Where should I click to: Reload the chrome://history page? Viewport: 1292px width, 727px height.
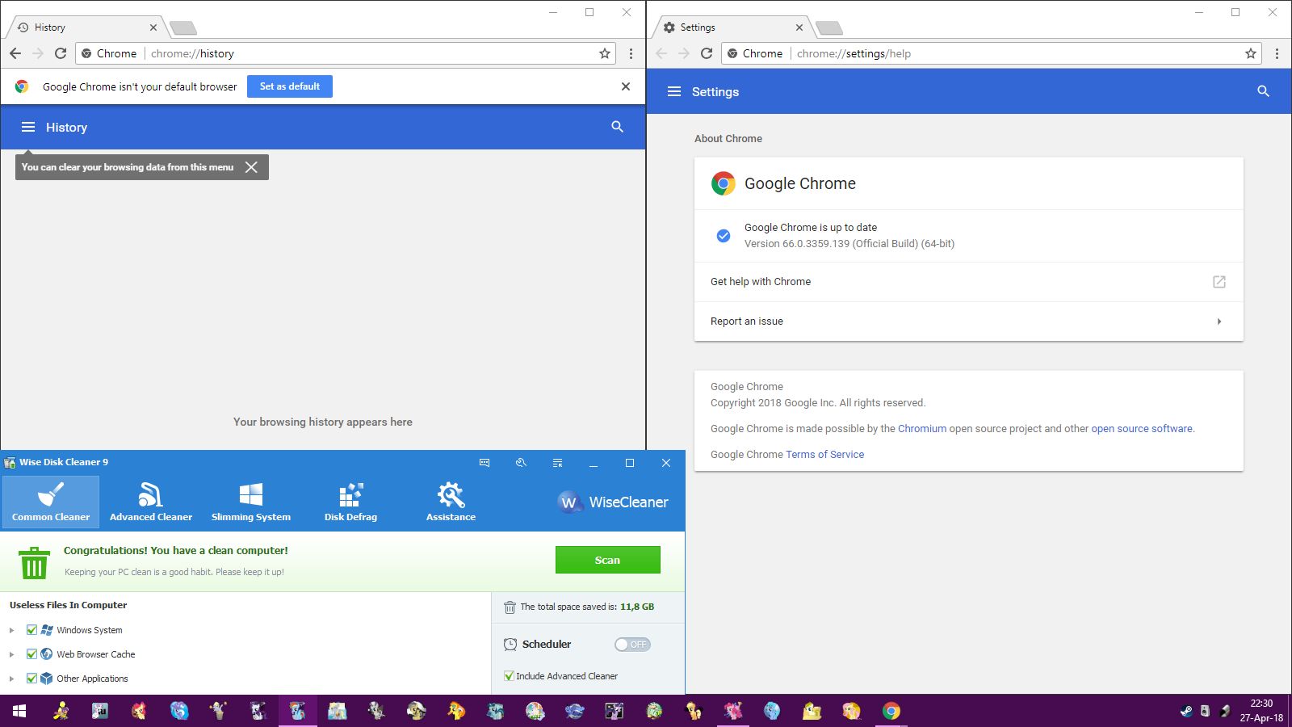(x=61, y=53)
